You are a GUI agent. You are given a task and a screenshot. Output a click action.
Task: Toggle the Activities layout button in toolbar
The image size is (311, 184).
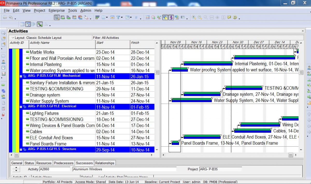tap(57, 17)
